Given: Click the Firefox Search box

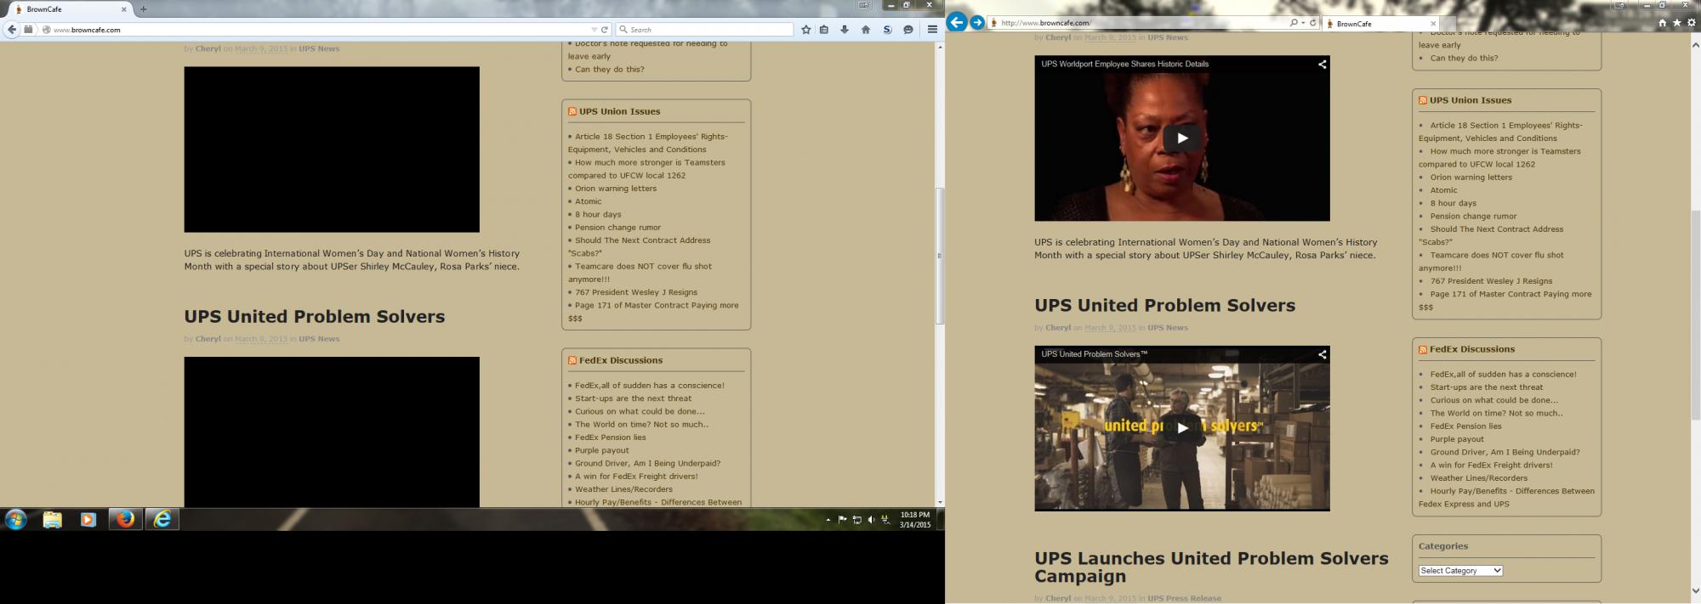Looking at the screenshot, I should coord(704,30).
